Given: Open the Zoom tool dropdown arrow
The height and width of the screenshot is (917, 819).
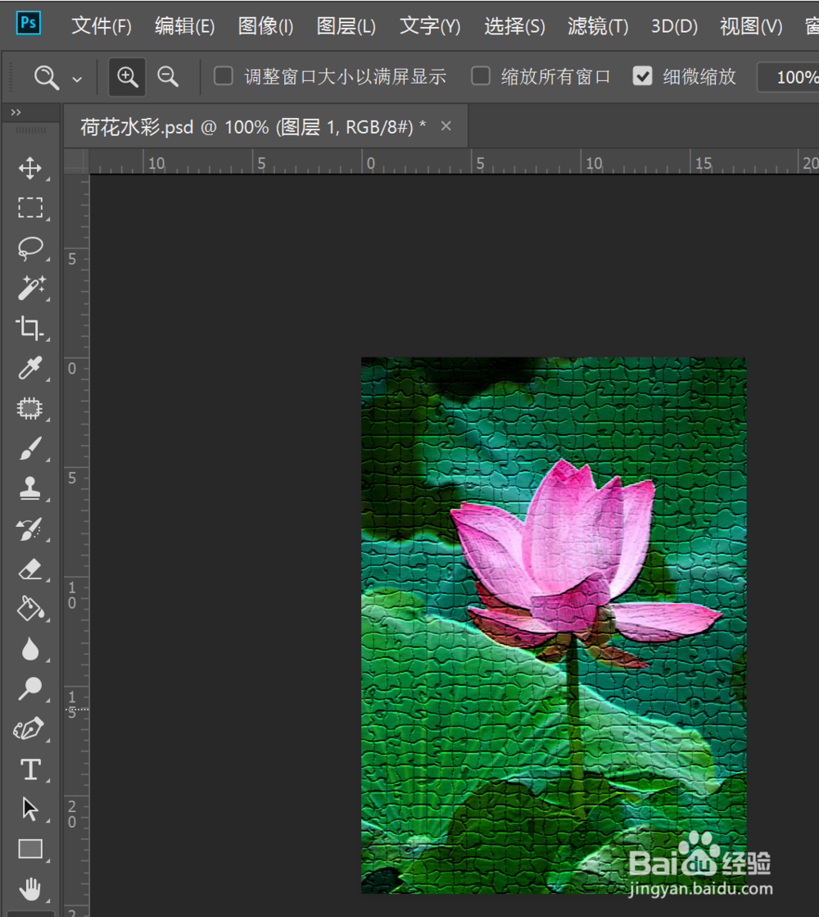Looking at the screenshot, I should (x=78, y=76).
